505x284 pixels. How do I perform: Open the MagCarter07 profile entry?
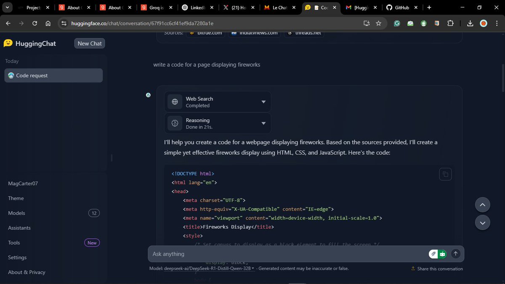[23, 183]
